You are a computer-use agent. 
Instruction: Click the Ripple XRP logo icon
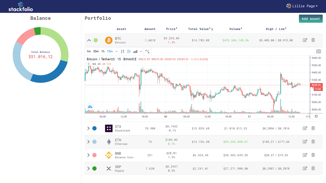click(109, 169)
